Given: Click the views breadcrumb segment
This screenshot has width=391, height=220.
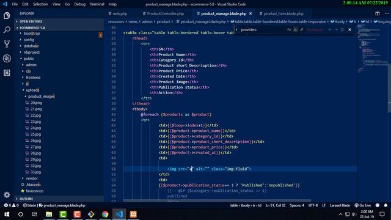Looking at the screenshot, I should 133,22.
